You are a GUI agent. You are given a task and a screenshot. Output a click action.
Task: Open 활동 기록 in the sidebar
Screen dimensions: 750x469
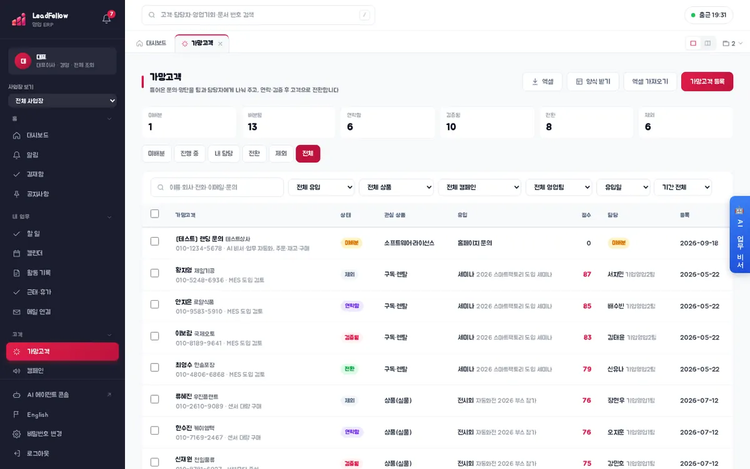(x=62, y=273)
